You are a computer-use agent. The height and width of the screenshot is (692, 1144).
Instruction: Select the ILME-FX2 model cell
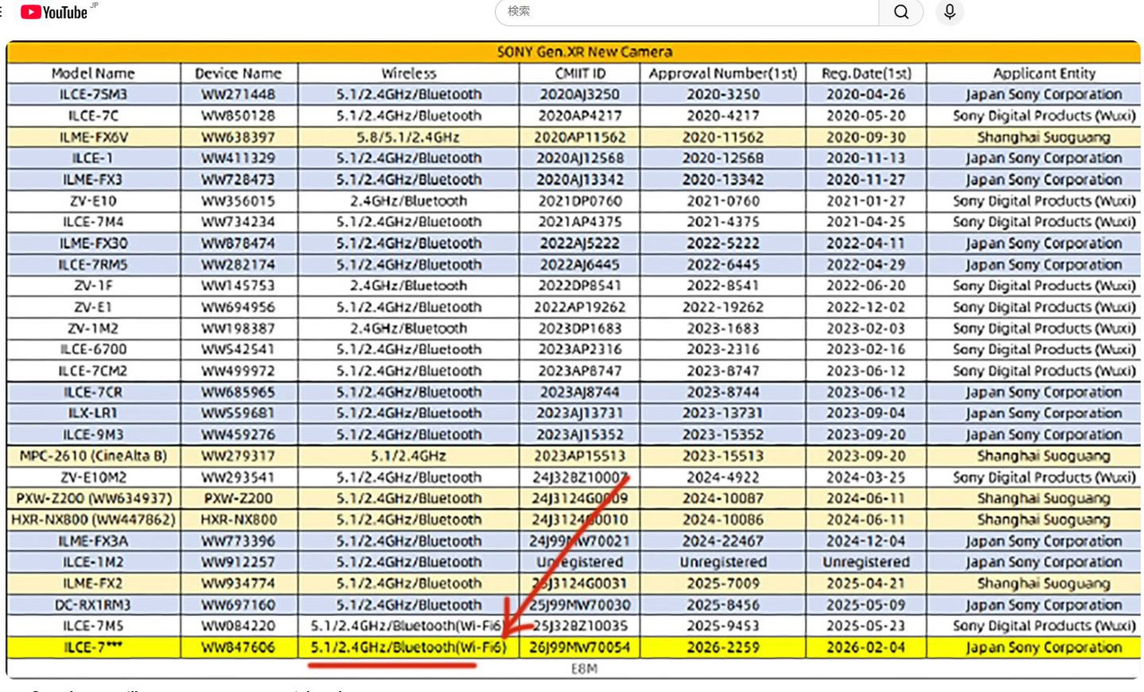[93, 584]
